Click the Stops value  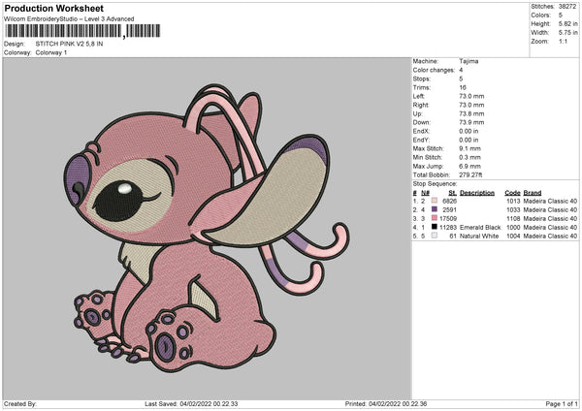[461, 79]
